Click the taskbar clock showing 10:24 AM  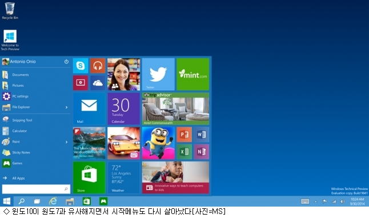point(357,201)
